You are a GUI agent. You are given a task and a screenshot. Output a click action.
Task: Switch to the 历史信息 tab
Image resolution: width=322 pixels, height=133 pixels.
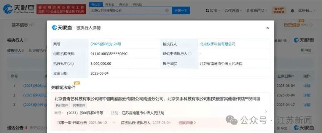tap(292, 25)
